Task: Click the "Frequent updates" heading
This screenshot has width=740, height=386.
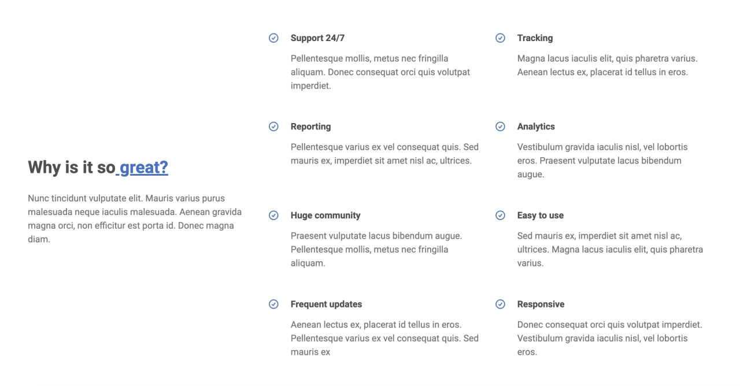Action: pyautogui.click(x=326, y=304)
